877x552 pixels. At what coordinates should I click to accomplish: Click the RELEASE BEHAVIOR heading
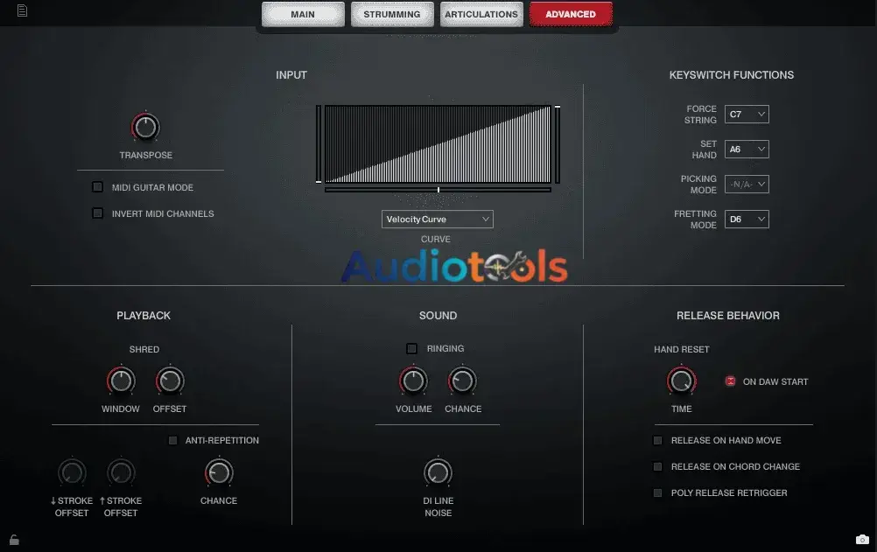click(727, 316)
